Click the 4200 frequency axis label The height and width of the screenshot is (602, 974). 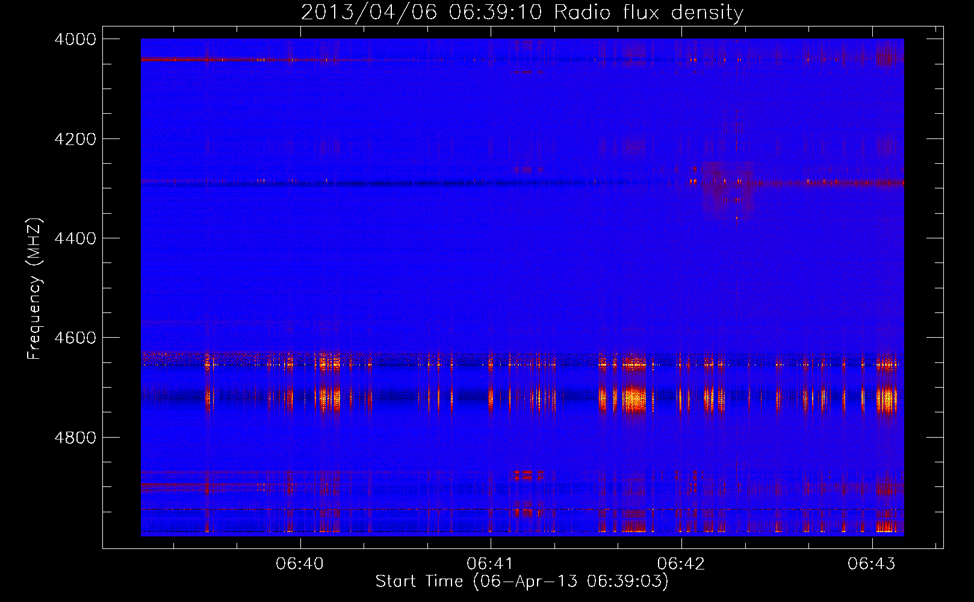pyautogui.click(x=75, y=139)
